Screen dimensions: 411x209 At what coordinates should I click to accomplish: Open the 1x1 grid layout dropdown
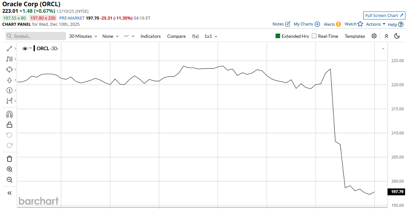point(211,36)
